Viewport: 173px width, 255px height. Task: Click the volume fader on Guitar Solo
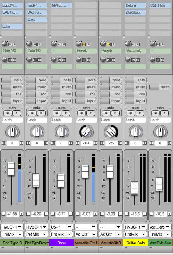click(x=134, y=188)
